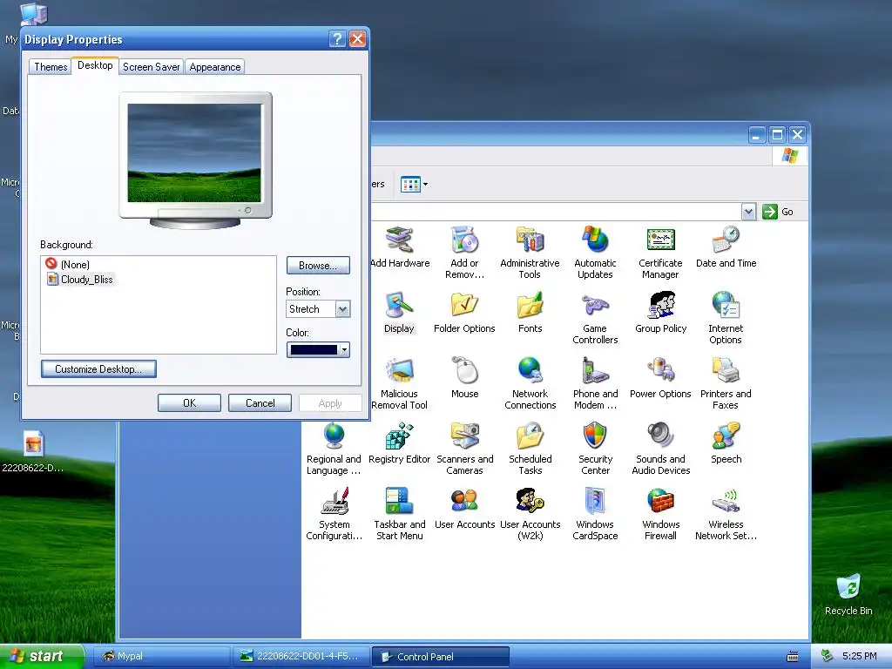Open Regional and Language options icon
This screenshot has width=892, height=669.
(x=334, y=437)
